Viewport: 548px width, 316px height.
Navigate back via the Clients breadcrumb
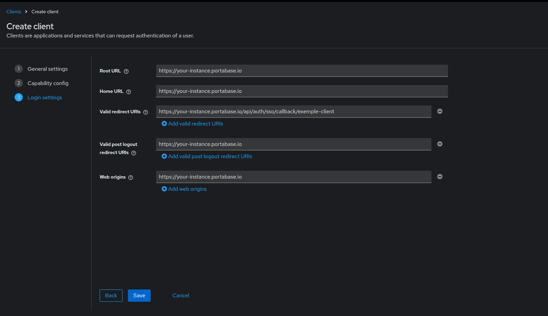point(14,11)
